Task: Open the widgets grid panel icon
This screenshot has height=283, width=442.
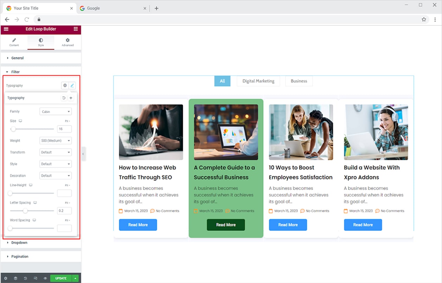Action: [76, 29]
